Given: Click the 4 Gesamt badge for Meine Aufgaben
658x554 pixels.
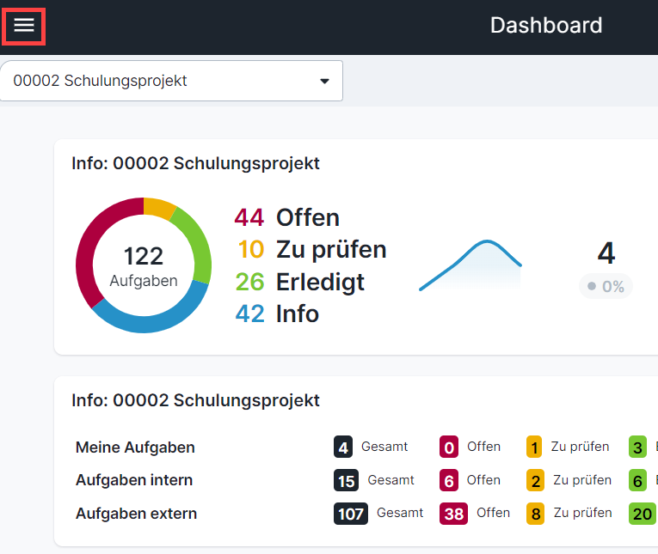Looking at the screenshot, I should [343, 447].
